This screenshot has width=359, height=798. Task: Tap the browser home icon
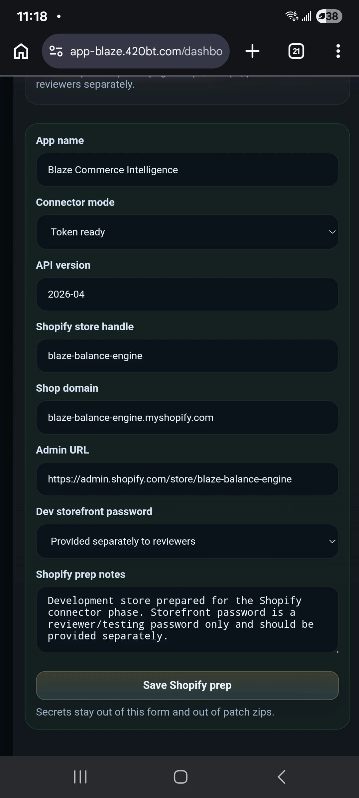tap(21, 51)
